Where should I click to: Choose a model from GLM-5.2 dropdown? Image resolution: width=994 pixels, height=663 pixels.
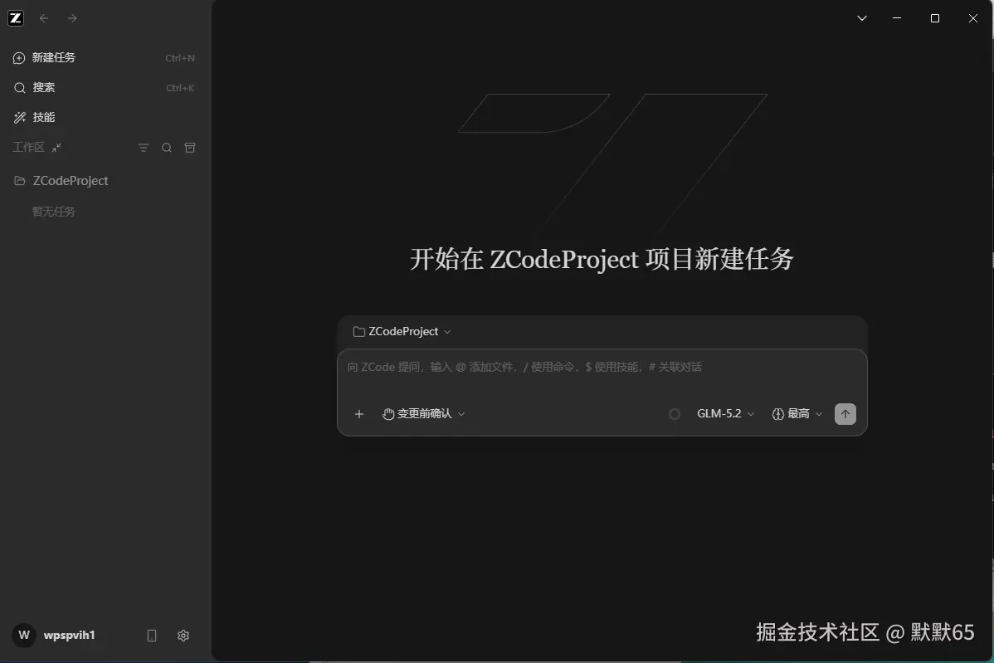pos(725,414)
